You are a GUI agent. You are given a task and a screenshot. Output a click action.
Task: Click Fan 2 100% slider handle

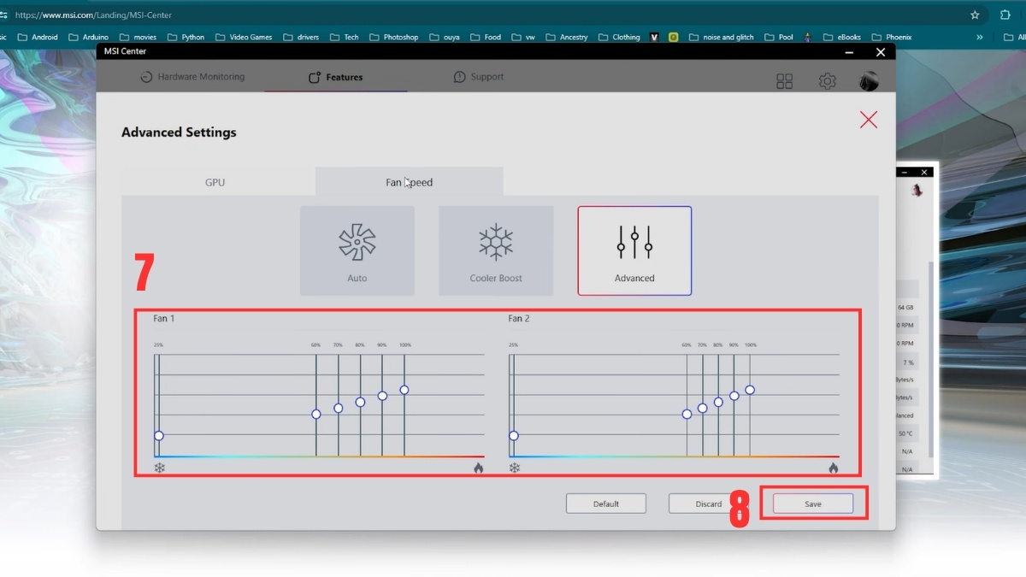pos(750,390)
